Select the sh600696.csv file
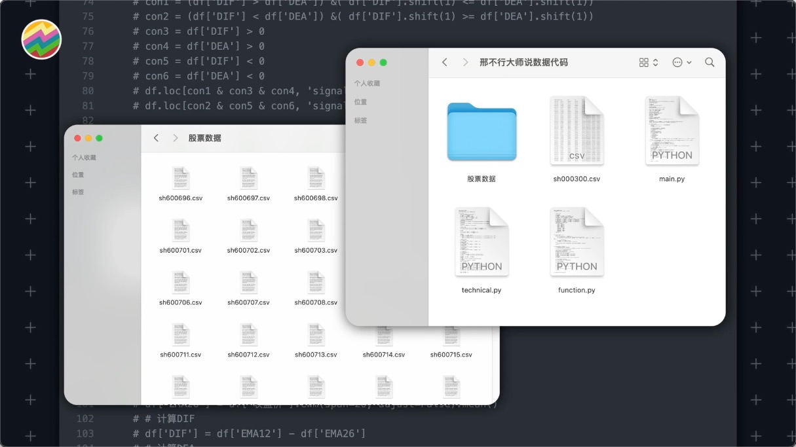The image size is (796, 447). 181,179
